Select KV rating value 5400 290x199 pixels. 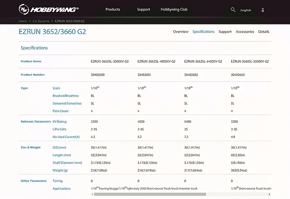[x=188, y=122]
